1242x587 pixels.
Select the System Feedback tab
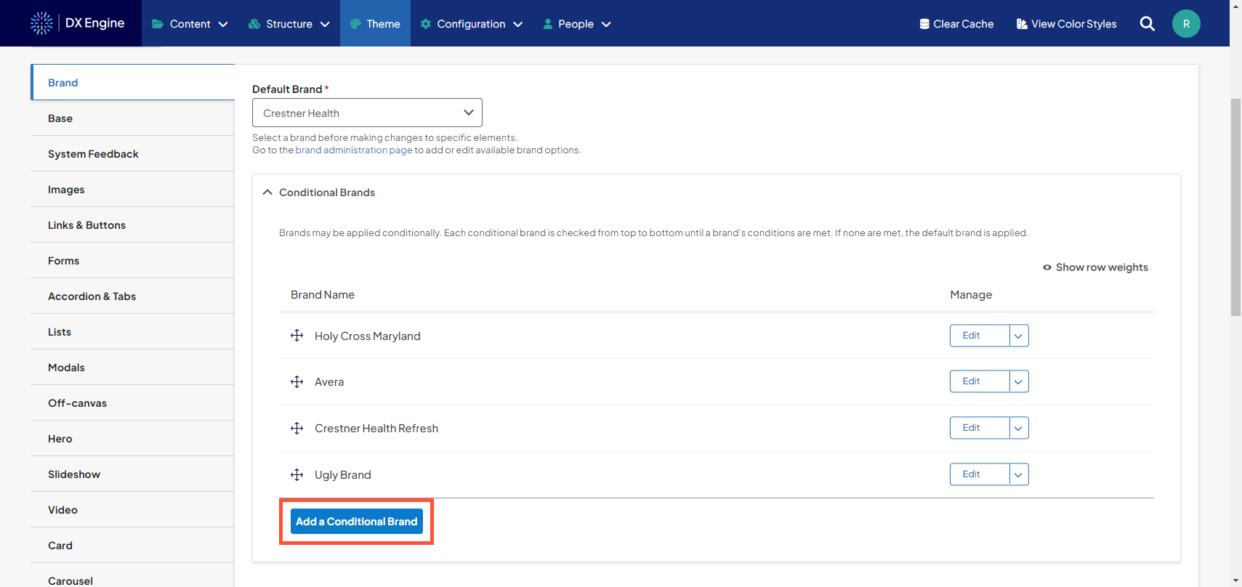pos(132,154)
